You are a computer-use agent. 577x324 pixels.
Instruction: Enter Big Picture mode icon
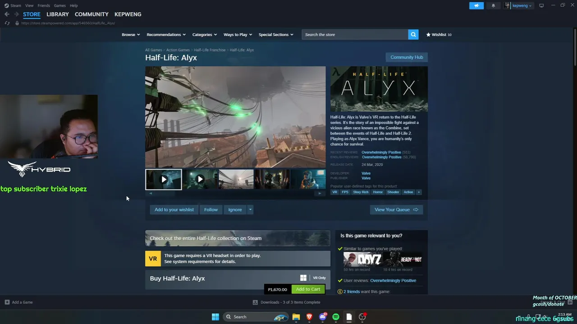[x=541, y=5]
